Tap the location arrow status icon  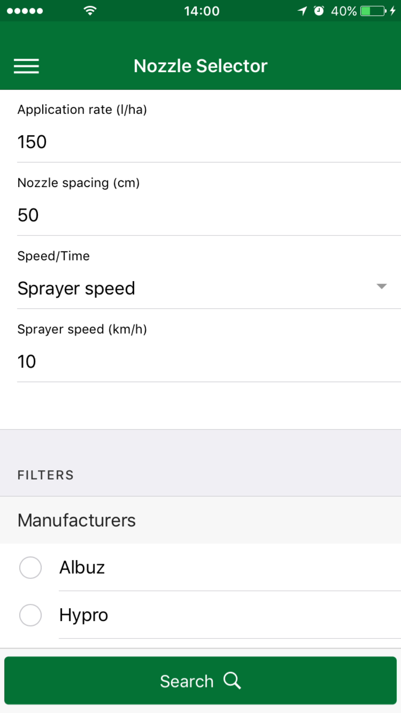[302, 11]
